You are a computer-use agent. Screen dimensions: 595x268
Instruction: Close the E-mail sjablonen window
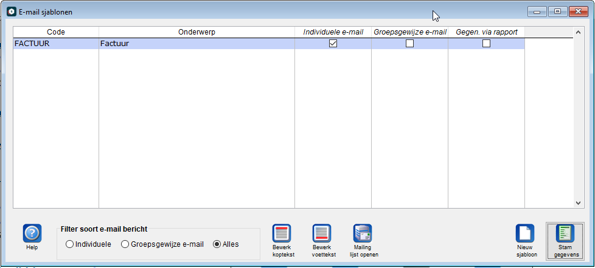[578, 12]
